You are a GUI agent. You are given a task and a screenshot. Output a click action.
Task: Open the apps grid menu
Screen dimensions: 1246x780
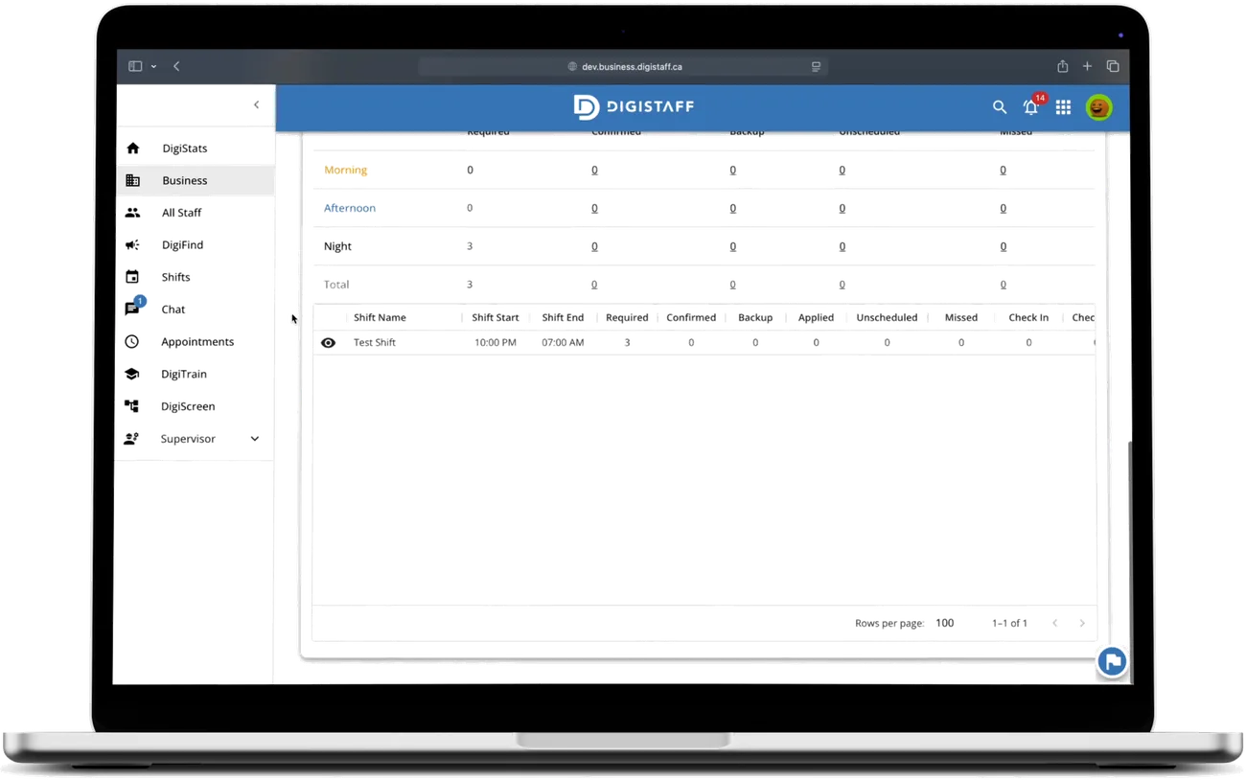click(1064, 107)
